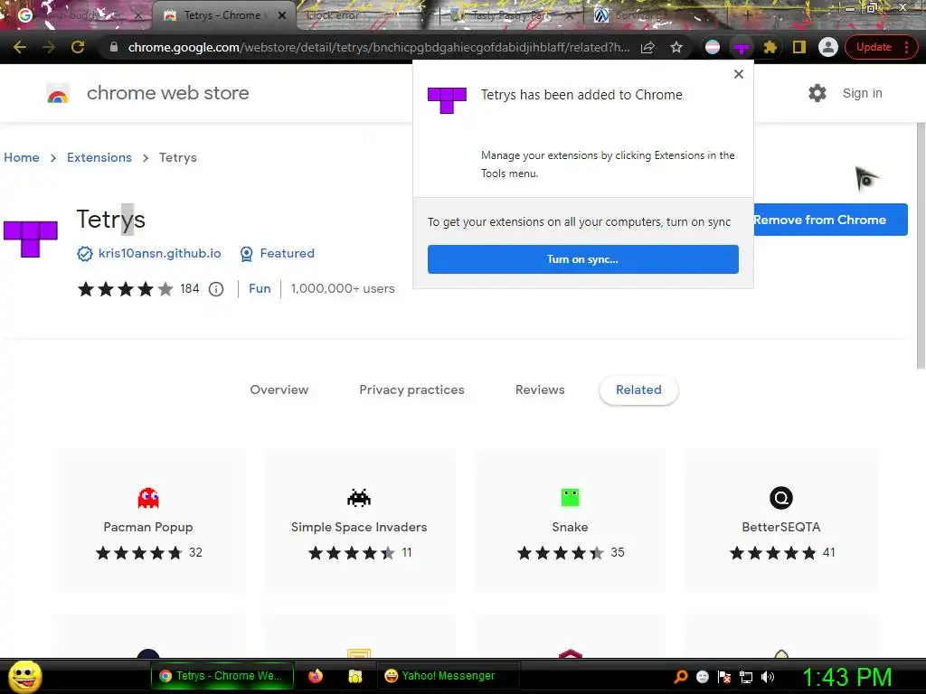Open the BetterSEQTA extension card

[x=780, y=520]
